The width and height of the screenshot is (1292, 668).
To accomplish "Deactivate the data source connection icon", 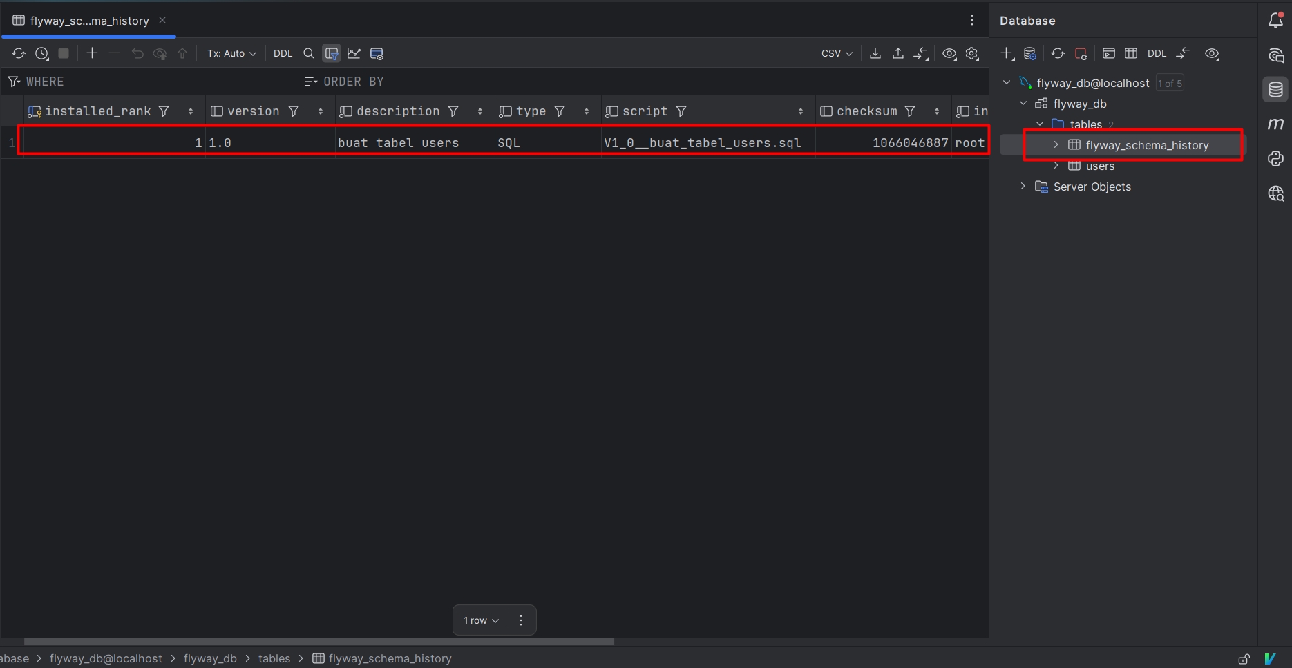I will click(x=1081, y=53).
